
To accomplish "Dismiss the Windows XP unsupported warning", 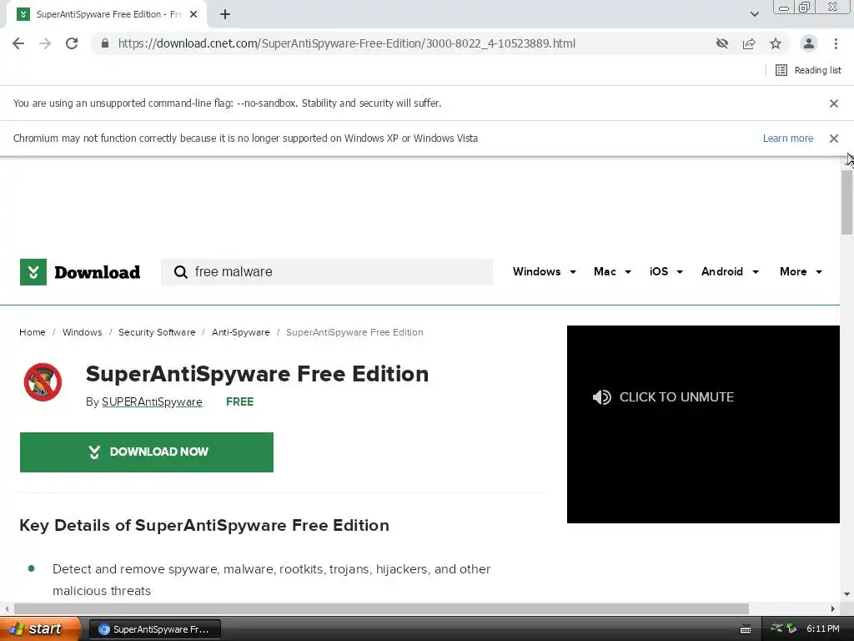I will coord(833,139).
